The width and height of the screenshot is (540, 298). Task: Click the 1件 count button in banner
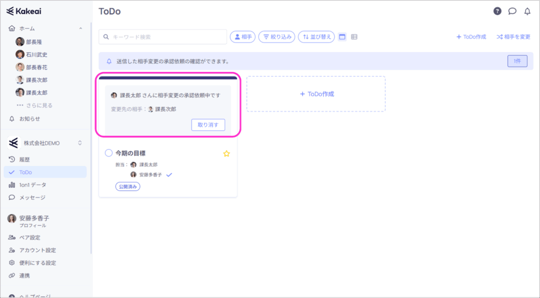click(x=517, y=61)
